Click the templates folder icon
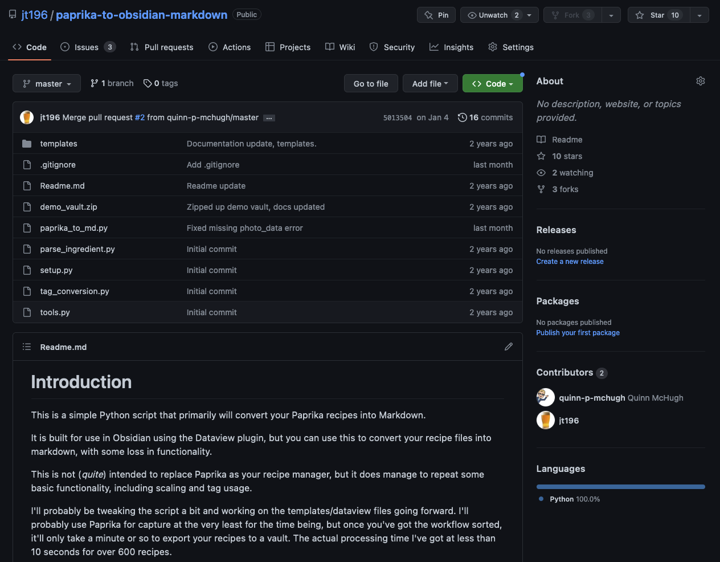This screenshot has height=562, width=720. (x=27, y=144)
